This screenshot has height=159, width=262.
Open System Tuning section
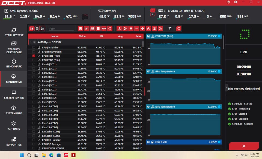pos(14,95)
